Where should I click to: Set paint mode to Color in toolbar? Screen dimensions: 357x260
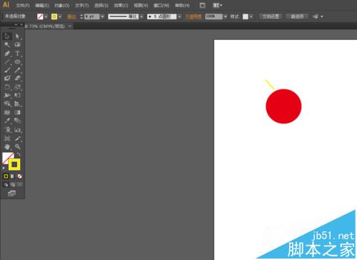pos(6,176)
